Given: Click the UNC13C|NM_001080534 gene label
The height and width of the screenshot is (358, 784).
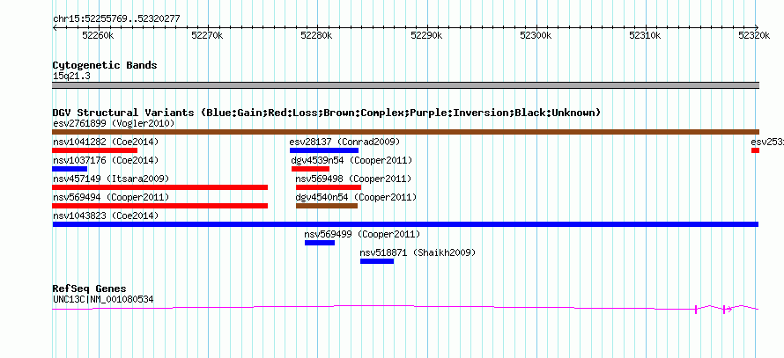Looking at the screenshot, I should coord(103,300).
